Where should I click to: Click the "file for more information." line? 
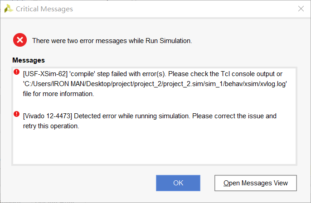[58, 94]
